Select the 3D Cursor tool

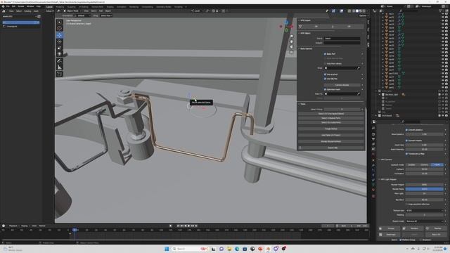(59, 28)
